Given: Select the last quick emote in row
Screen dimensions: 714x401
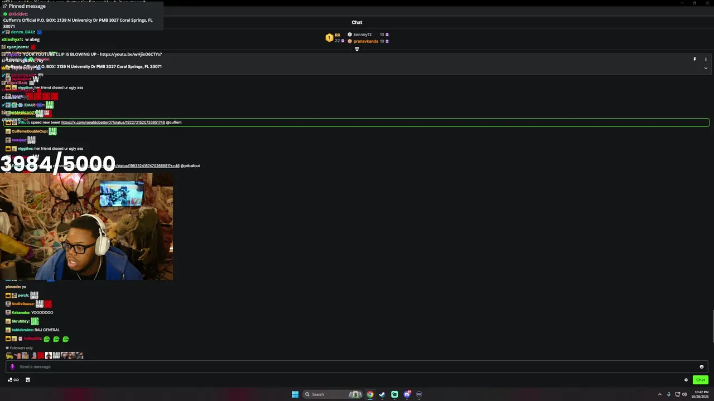Looking at the screenshot, I should coord(80,355).
